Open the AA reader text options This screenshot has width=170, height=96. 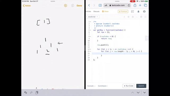coord(106,5)
